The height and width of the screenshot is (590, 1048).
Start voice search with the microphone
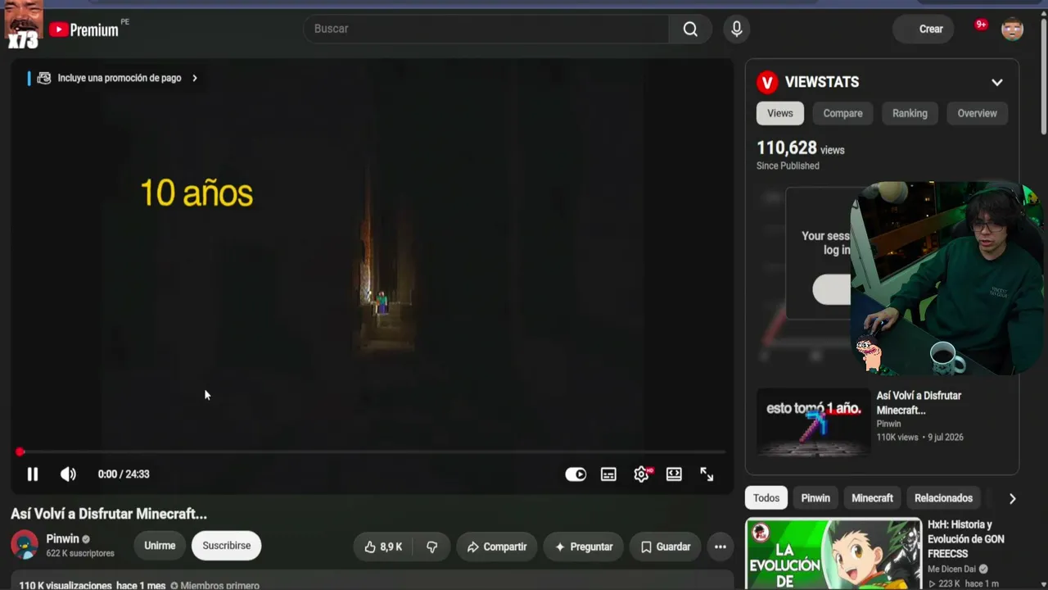point(737,29)
